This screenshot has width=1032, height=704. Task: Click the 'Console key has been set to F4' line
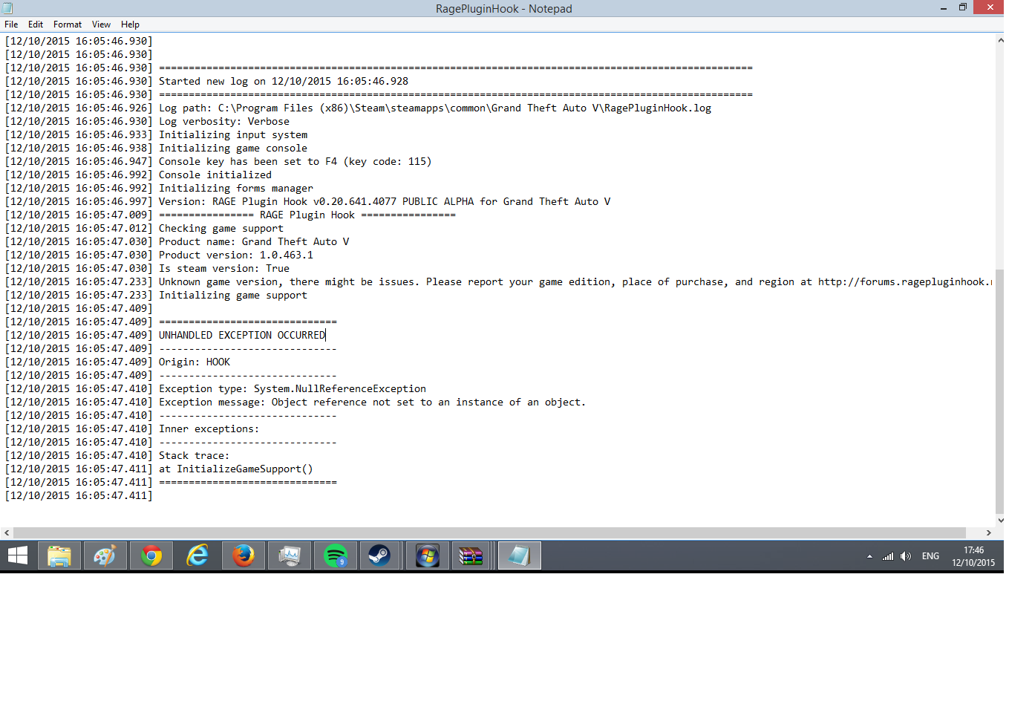295,162
